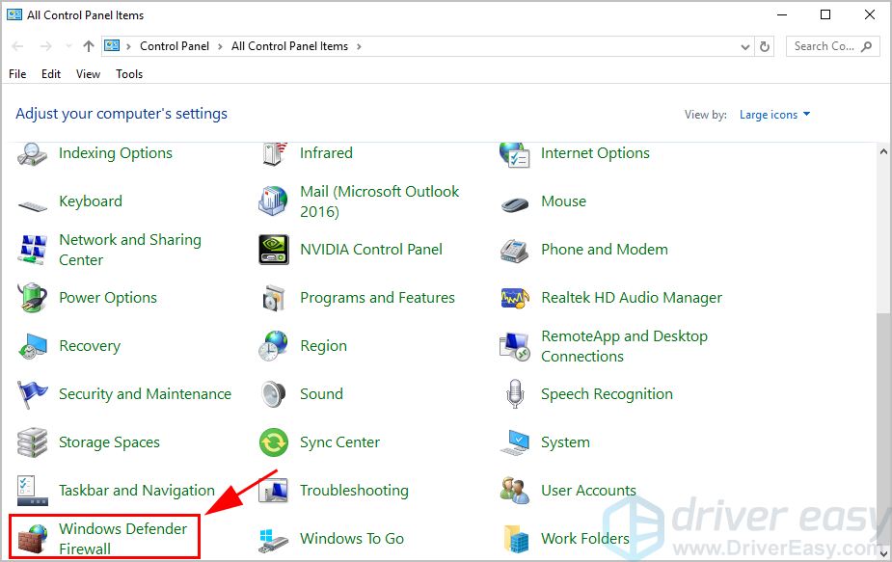The height and width of the screenshot is (562, 892).
Task: Open the Sync Center icon
Action: 274,442
